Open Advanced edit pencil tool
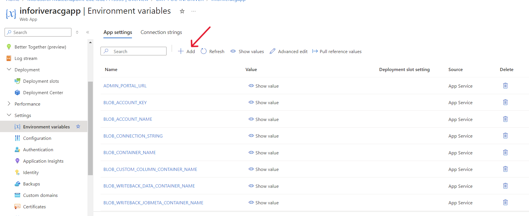Screen dimensions: 529x216 (272, 51)
